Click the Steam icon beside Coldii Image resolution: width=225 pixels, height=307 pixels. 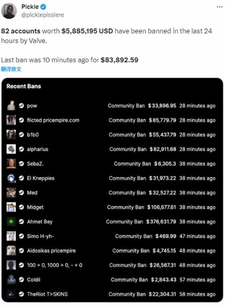tap(21, 280)
